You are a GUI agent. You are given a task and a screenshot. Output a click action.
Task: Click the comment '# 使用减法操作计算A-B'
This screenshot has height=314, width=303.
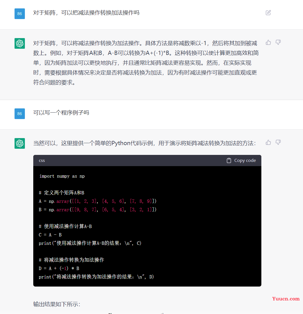point(65,226)
